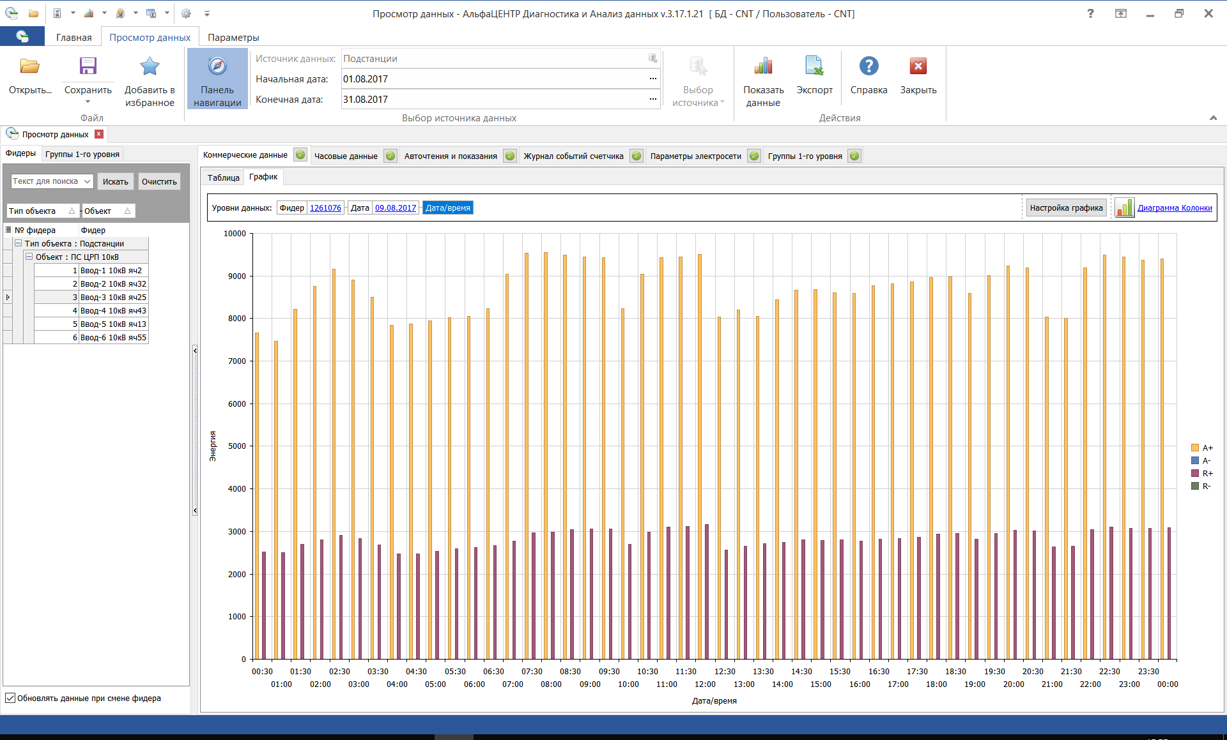The width and height of the screenshot is (1227, 740).
Task: Switch to the Параметры ribbon tab
Action: coord(233,37)
